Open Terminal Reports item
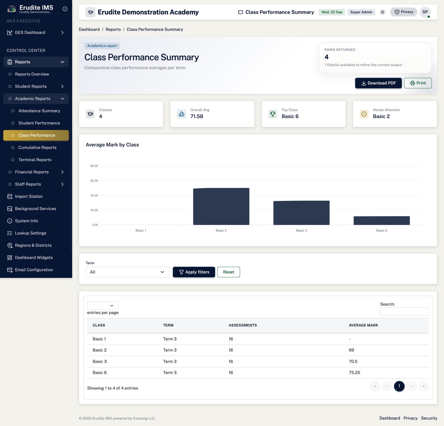 tap(36, 160)
